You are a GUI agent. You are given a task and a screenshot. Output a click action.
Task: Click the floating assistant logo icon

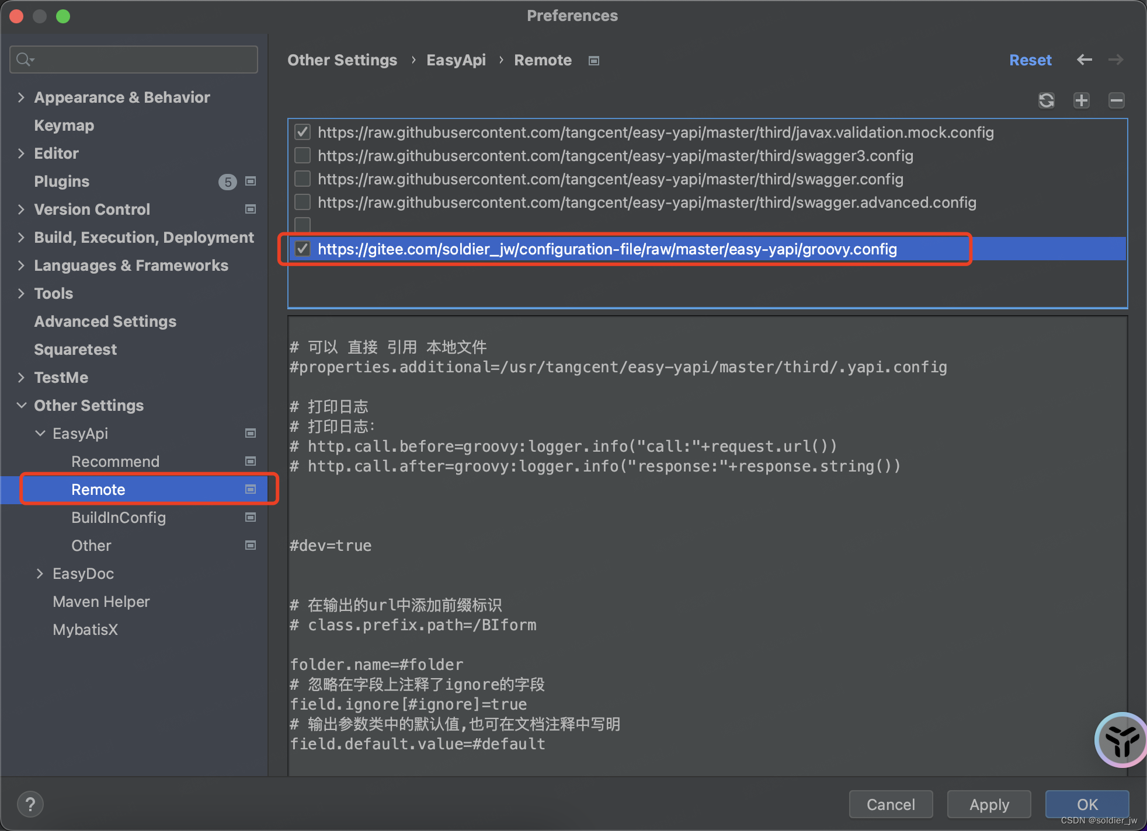click(1121, 739)
